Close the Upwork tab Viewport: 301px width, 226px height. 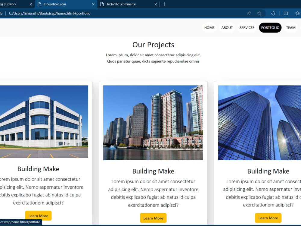(31, 4)
